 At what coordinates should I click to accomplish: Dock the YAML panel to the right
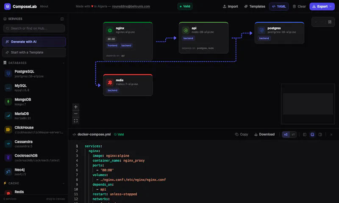coord(320,134)
